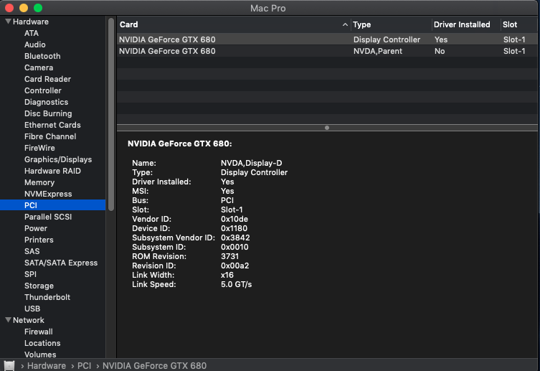The width and height of the screenshot is (540, 371).
Task: Click the Link Speed value 5.0 GT/s
Action: coord(236,285)
